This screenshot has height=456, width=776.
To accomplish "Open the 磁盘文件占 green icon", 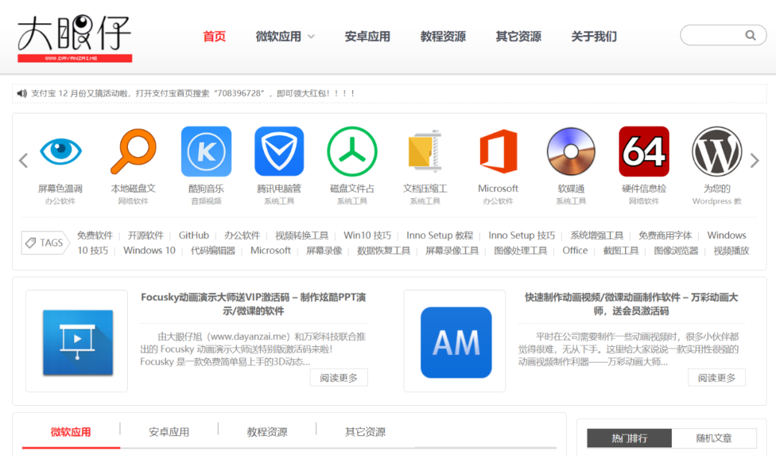I will tap(352, 152).
